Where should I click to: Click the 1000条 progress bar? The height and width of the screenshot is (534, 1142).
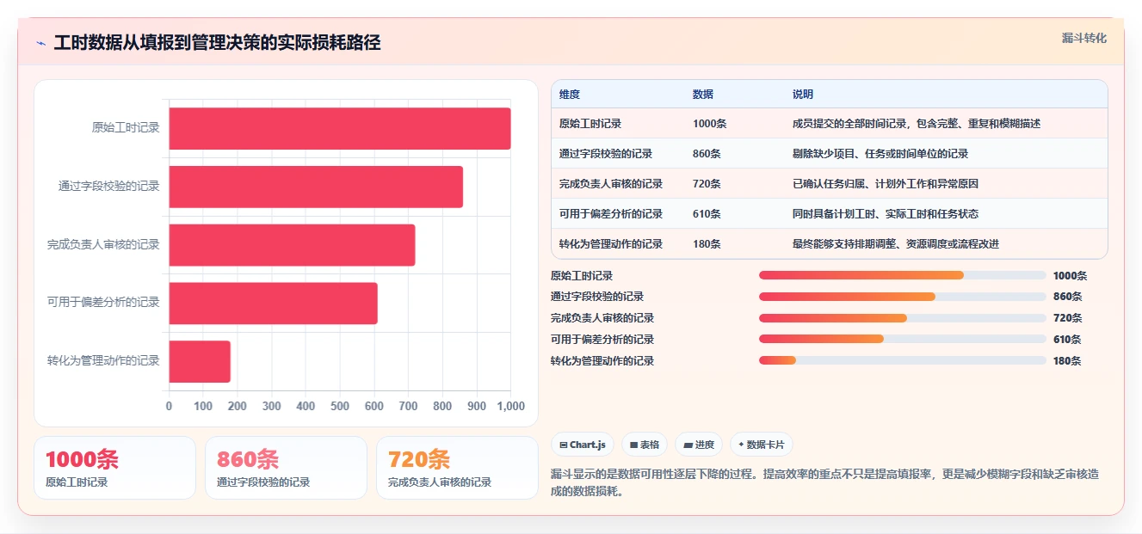point(903,275)
